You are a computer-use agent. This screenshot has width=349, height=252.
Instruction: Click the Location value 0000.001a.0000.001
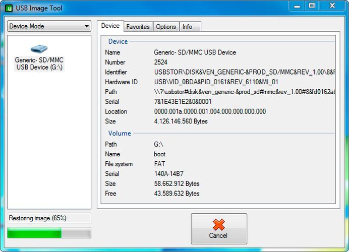(210, 111)
